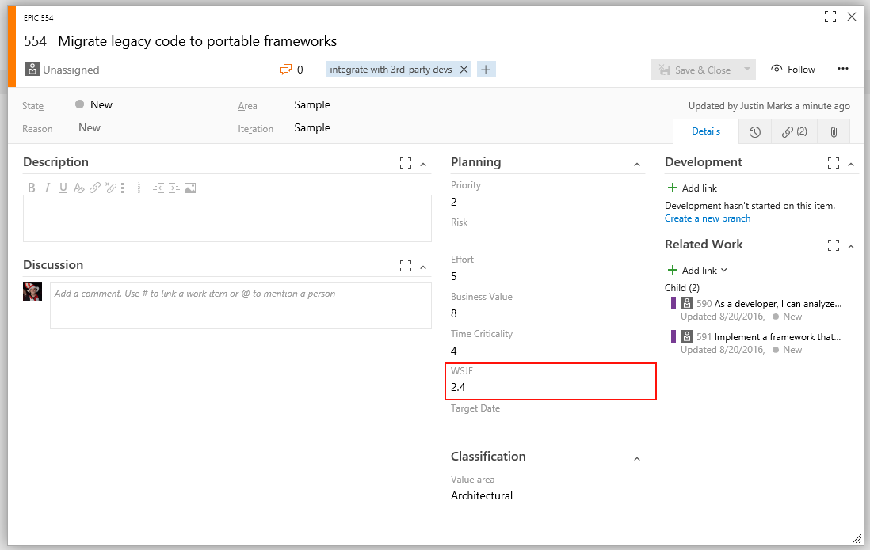Open the Links tab showing 2 links
Screen dimensions: 870x550
pyautogui.click(x=794, y=131)
